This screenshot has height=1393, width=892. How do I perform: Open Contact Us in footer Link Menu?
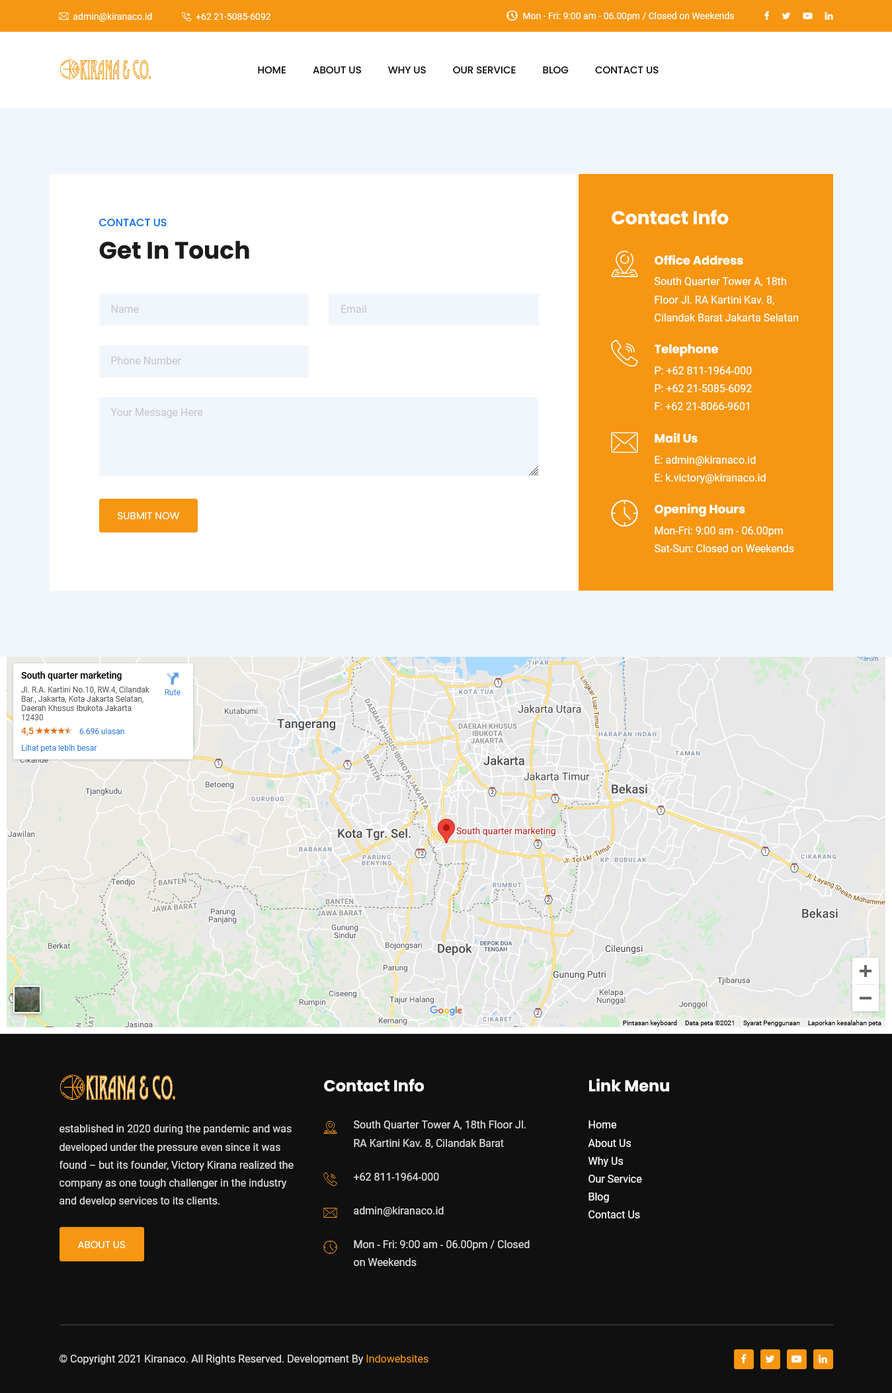click(614, 1214)
